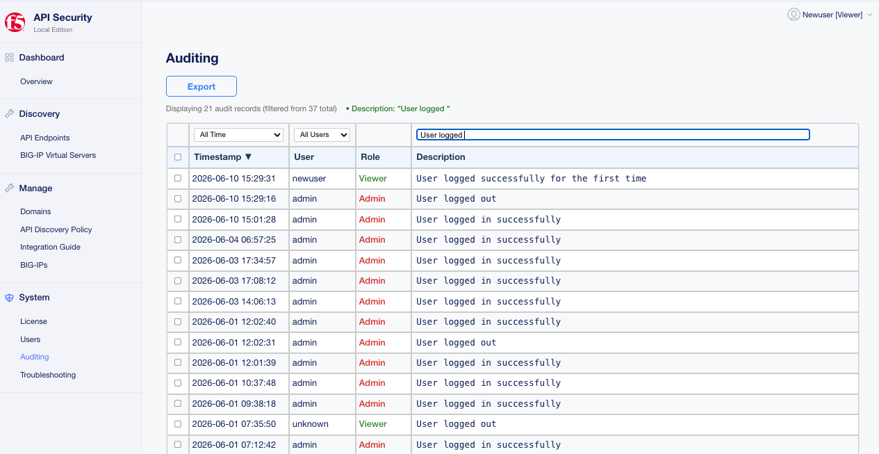Screen dimensions: 879x454
Task: Click Viewer role in newuser row
Action: click(x=373, y=179)
